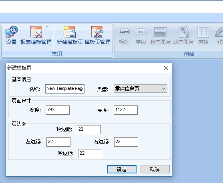This screenshot has width=223, height=183.
Task: Select the 标签 Label tool
Action: [x=124, y=35]
